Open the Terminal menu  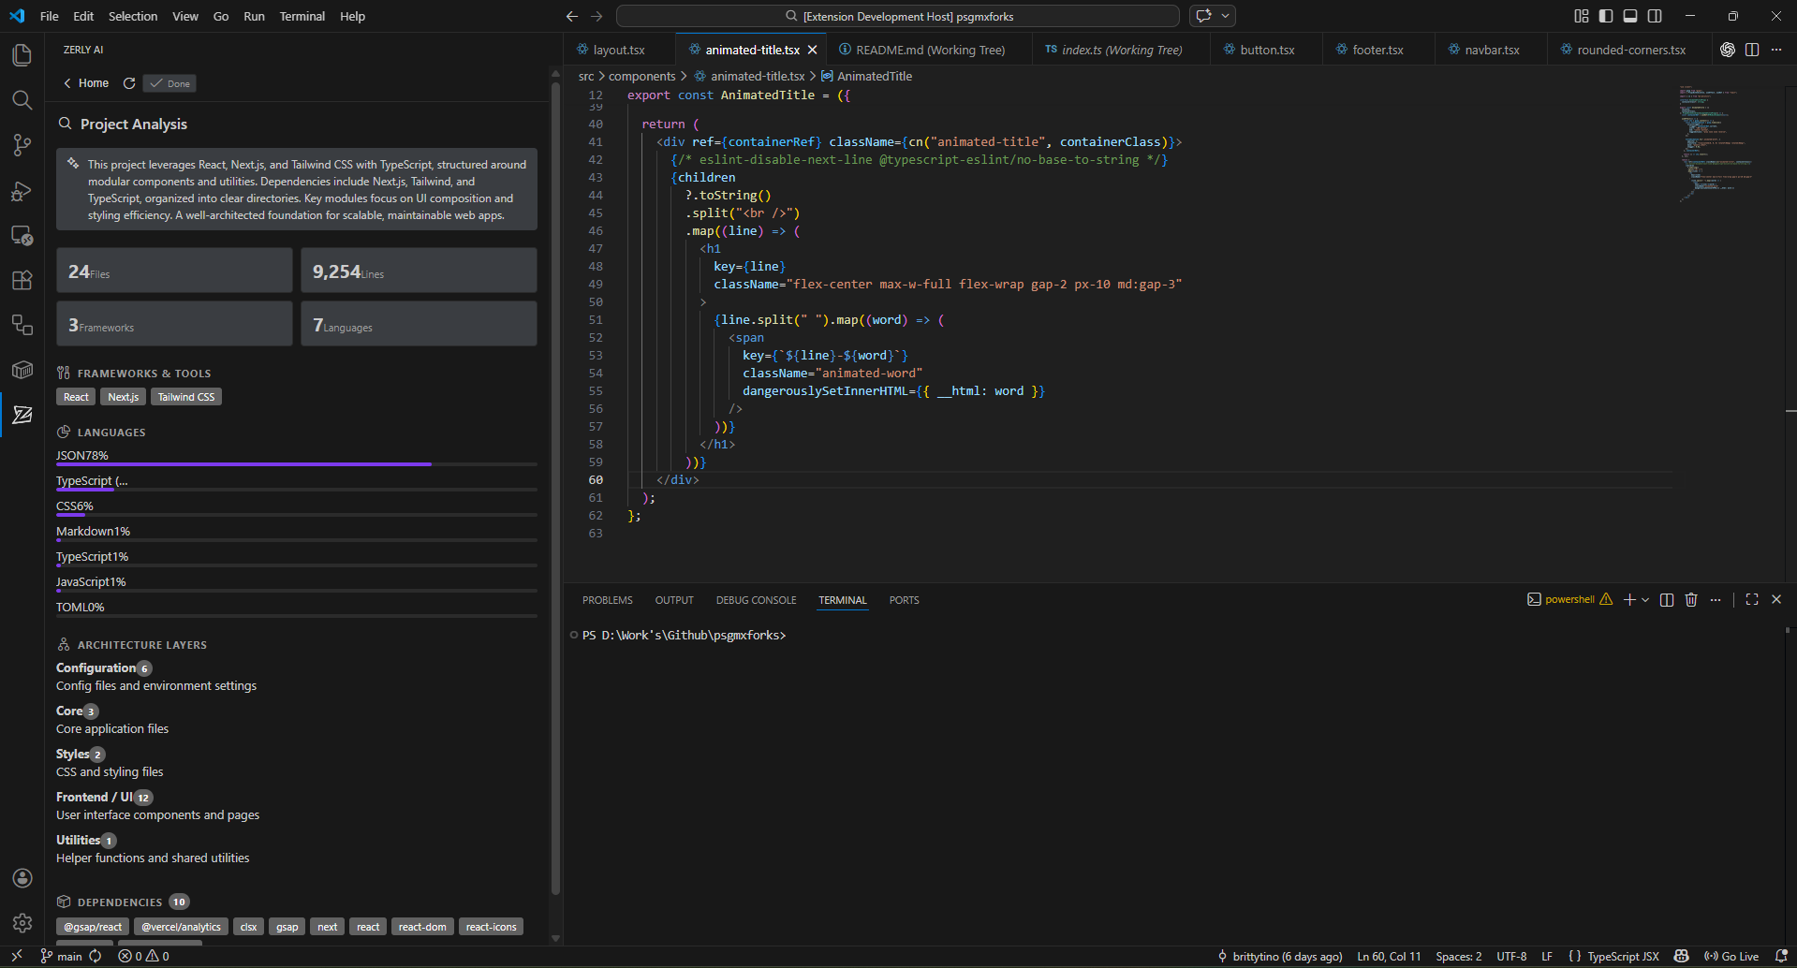pos(302,16)
